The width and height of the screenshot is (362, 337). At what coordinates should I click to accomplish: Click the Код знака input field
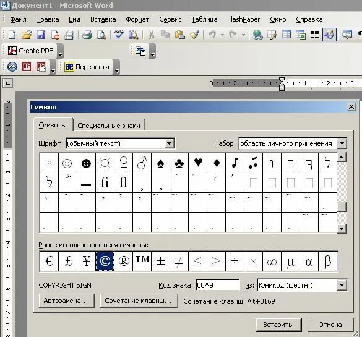pos(218,285)
